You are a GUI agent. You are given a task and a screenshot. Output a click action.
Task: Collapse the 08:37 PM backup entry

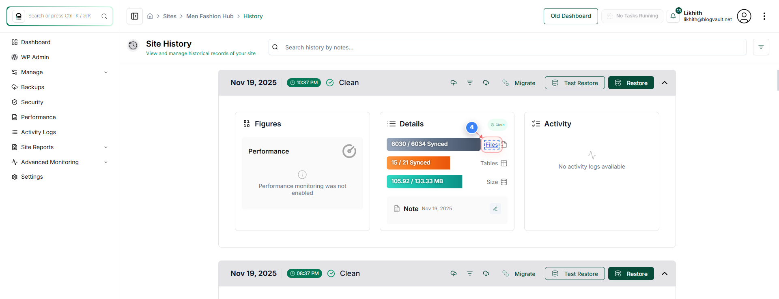point(665,273)
